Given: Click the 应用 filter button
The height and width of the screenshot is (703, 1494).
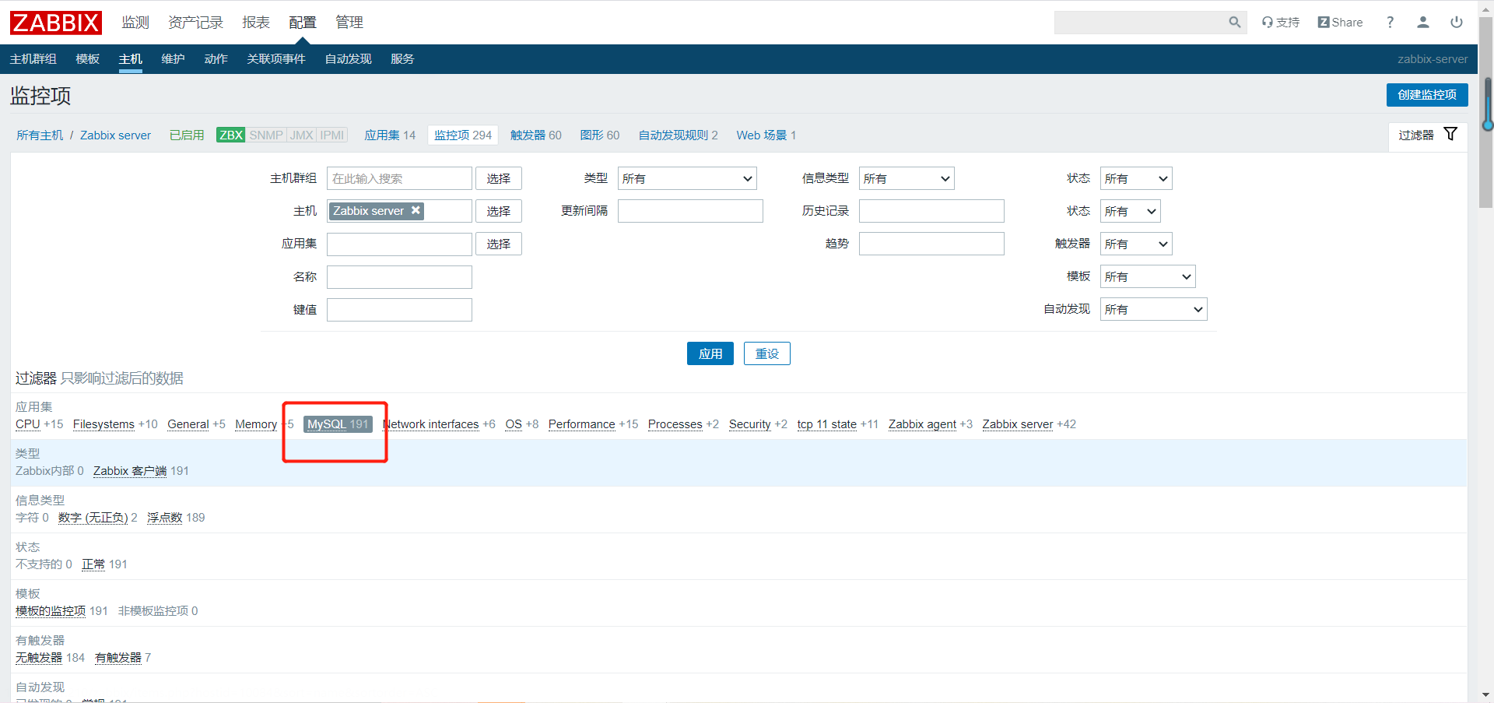Looking at the screenshot, I should pos(710,353).
